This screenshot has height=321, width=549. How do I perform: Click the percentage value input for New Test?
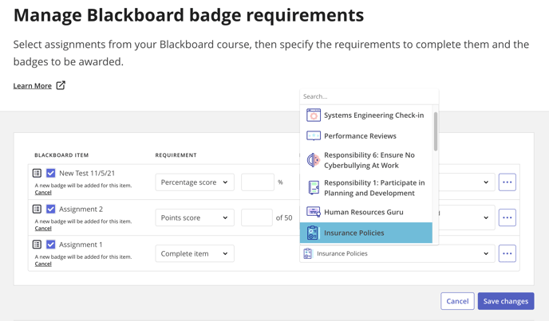(x=258, y=182)
